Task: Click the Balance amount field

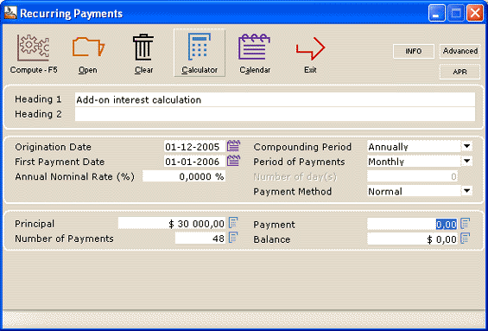Action: coord(412,239)
